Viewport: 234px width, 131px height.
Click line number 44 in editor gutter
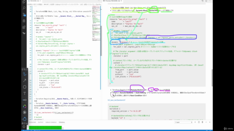[x=30, y=51]
